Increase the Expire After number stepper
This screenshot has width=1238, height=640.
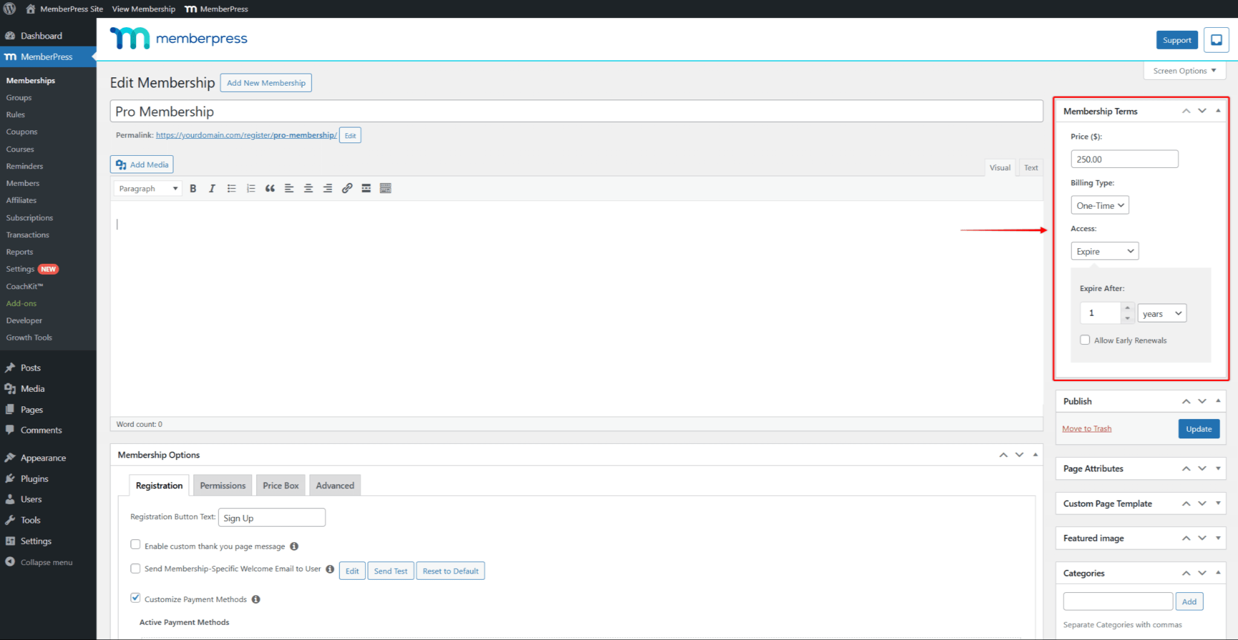(1127, 308)
